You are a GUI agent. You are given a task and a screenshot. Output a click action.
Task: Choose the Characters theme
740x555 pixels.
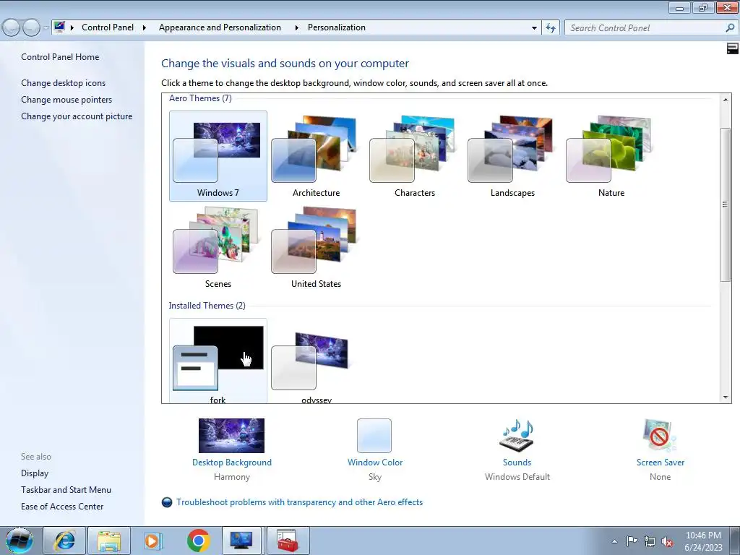pos(414,156)
